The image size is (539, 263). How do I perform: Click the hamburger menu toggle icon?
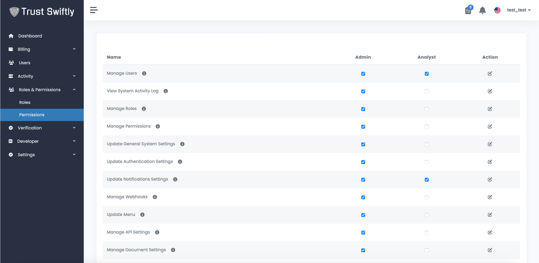(x=94, y=10)
